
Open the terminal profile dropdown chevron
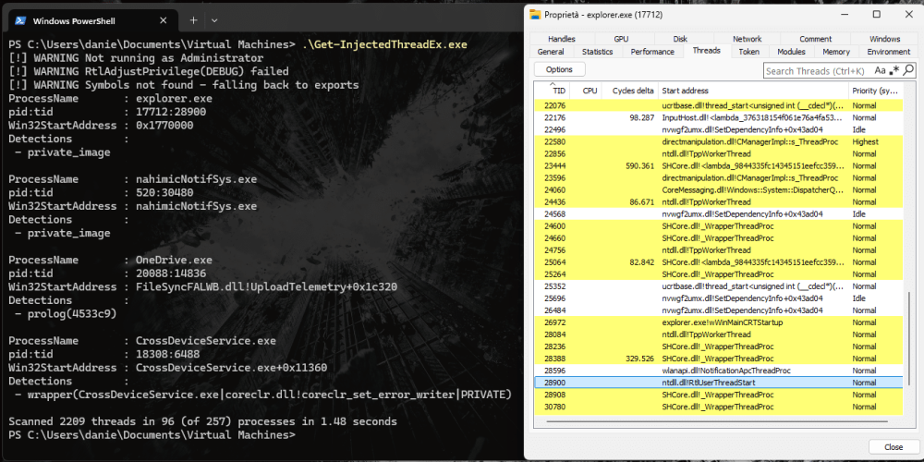tap(214, 20)
